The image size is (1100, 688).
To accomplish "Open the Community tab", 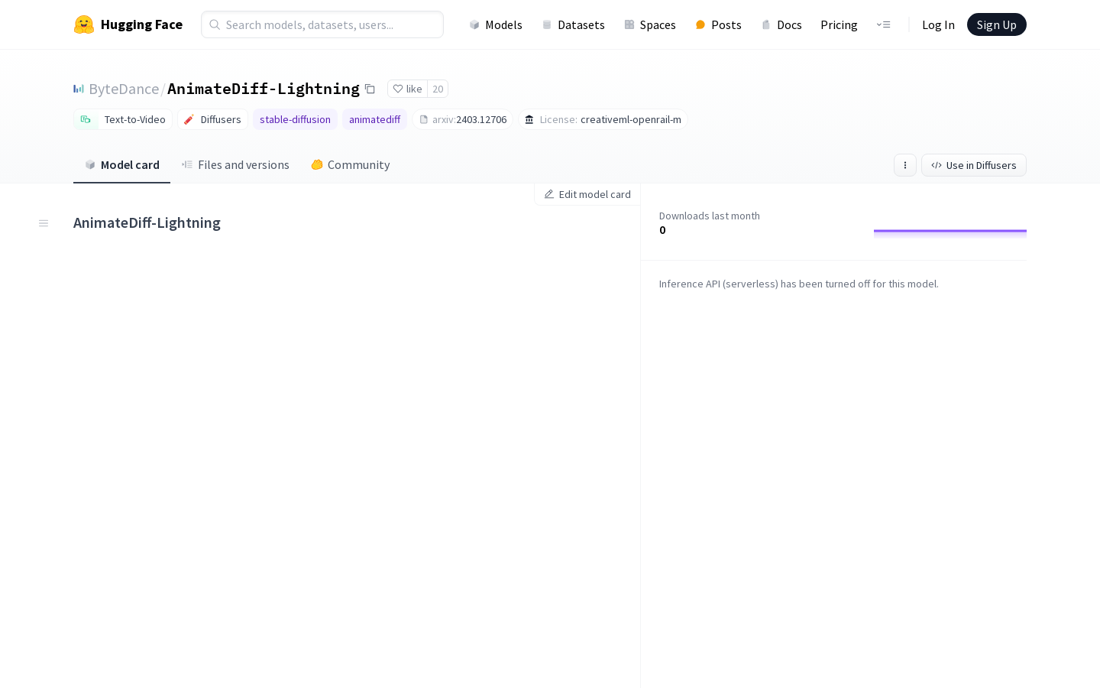I will [350, 164].
